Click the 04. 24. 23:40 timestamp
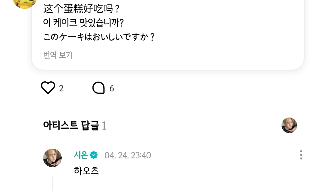The height and width of the screenshot is (191, 317). coord(128,155)
